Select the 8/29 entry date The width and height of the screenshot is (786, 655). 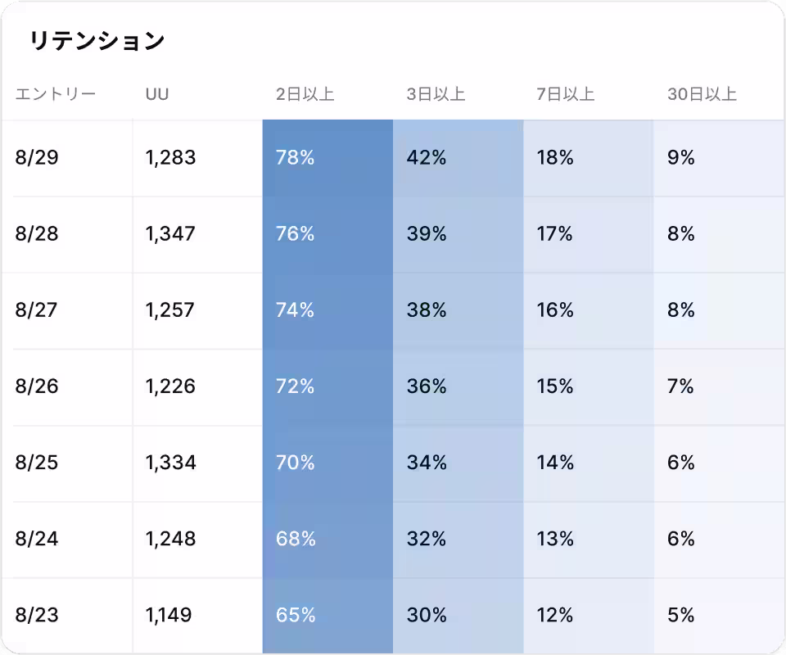pyautogui.click(x=37, y=158)
